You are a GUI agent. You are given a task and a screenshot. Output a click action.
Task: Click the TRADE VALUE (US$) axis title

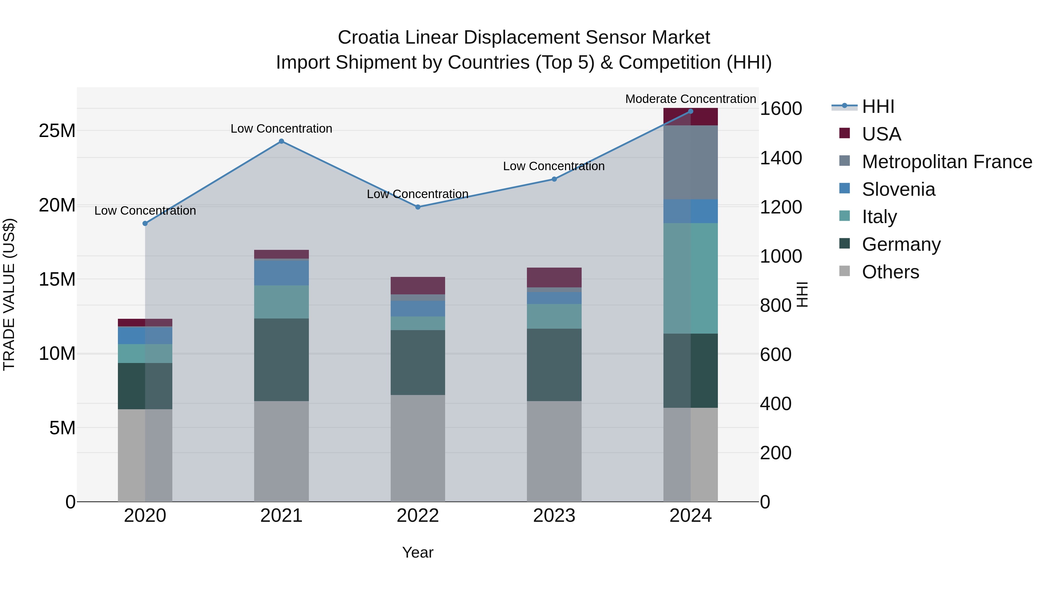[x=9, y=294]
